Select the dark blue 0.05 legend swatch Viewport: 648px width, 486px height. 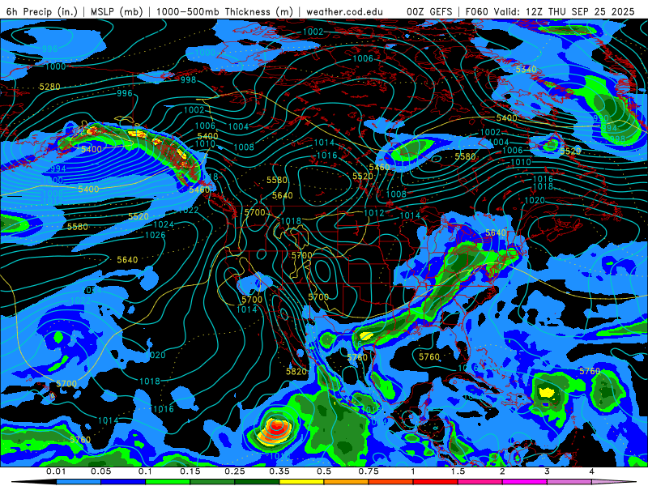click(123, 482)
